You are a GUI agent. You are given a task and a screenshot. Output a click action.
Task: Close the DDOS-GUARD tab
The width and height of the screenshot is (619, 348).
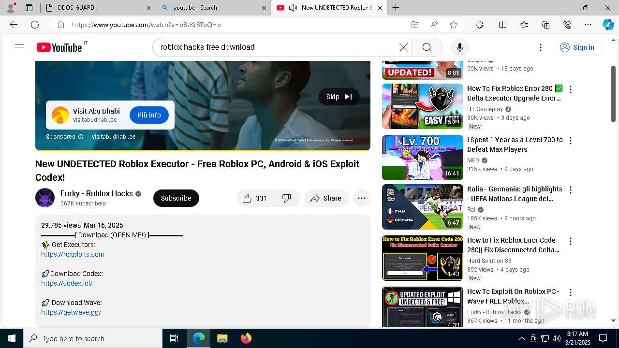[148, 8]
